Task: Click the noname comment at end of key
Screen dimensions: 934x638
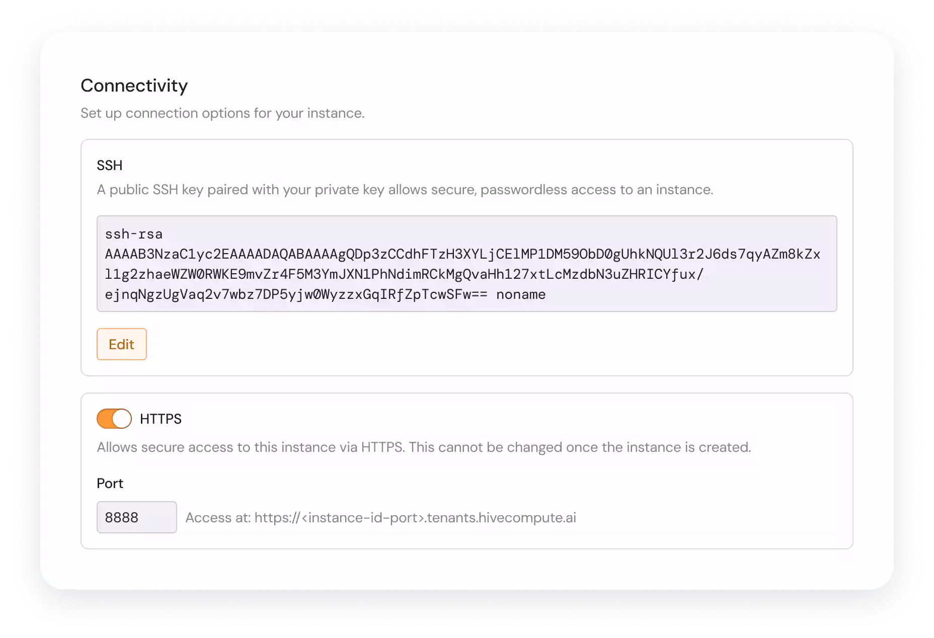Action: [x=520, y=294]
